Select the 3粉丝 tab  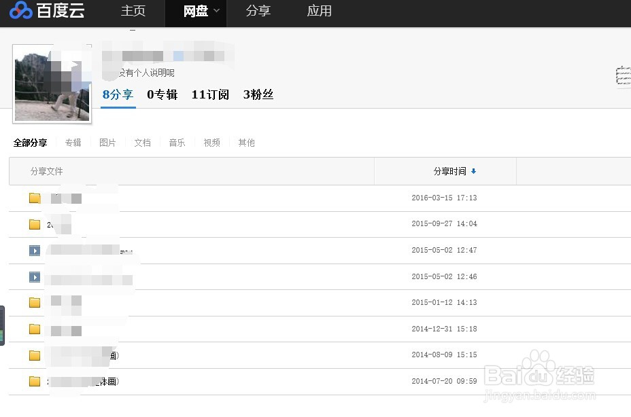point(258,94)
